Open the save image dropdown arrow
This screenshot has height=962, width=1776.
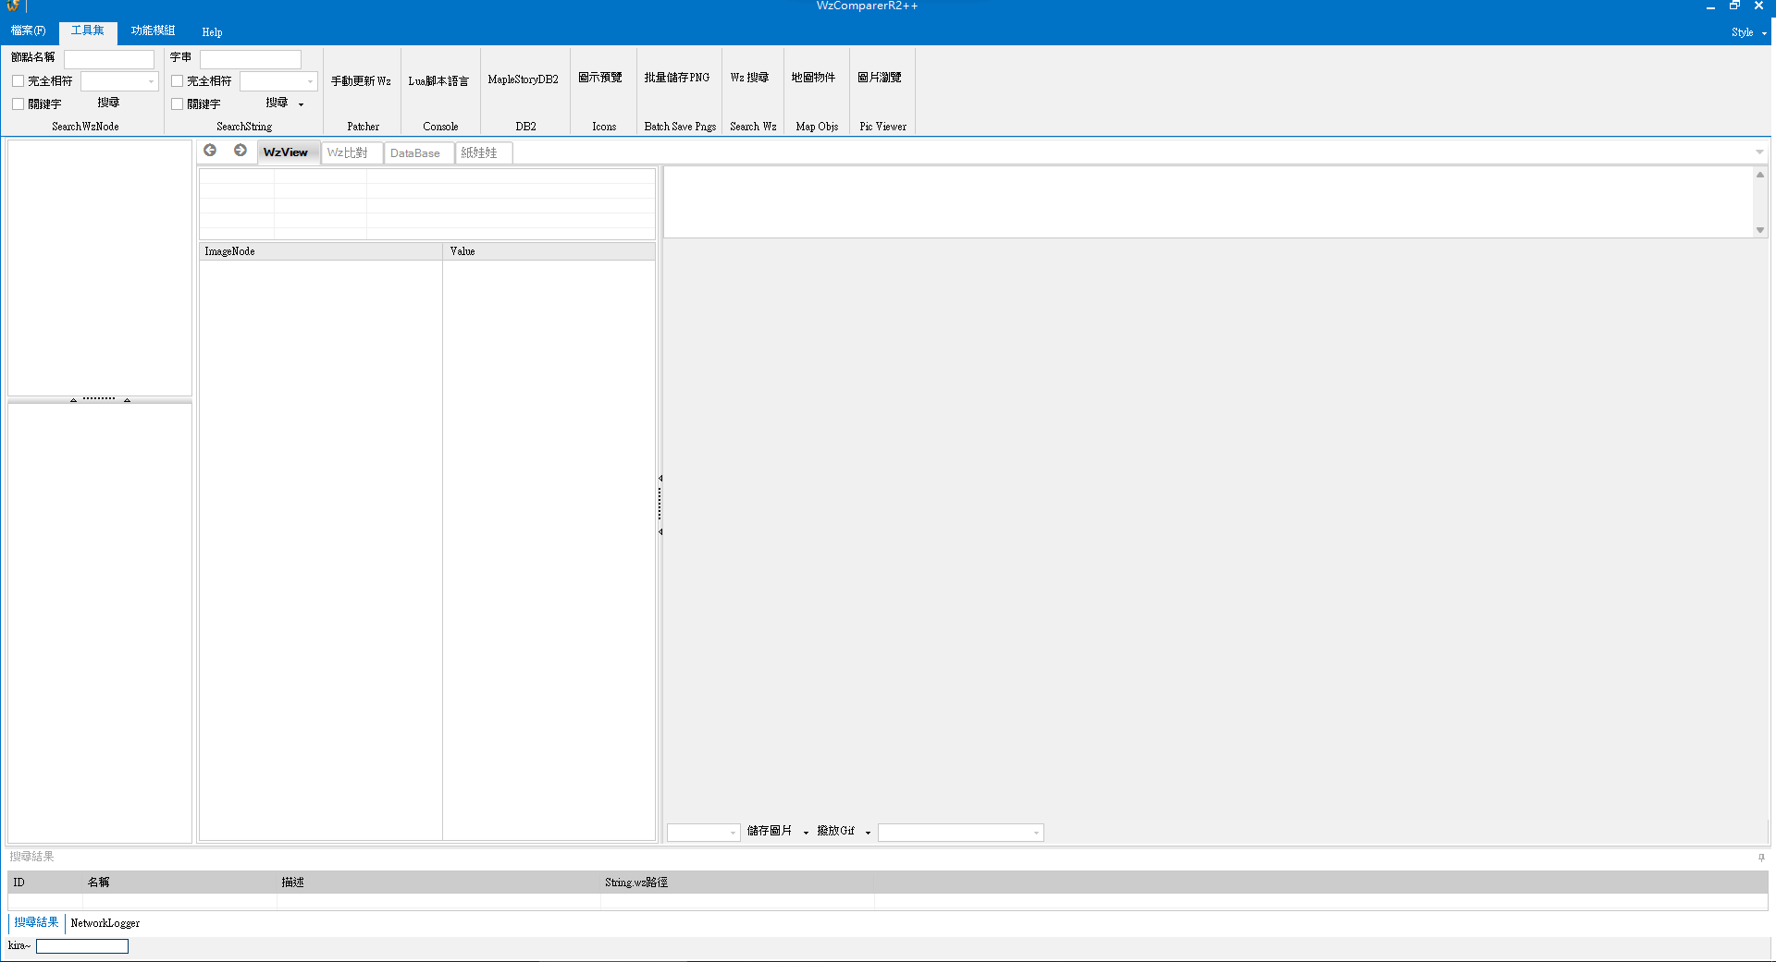806,833
